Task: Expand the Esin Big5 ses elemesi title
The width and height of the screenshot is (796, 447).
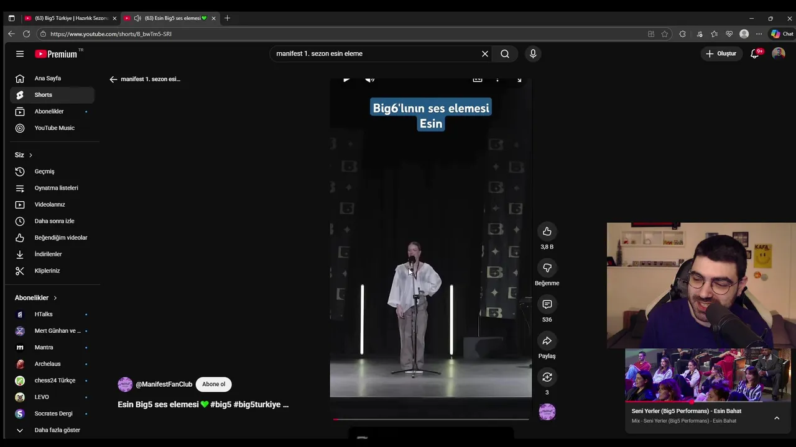Action: click(203, 405)
